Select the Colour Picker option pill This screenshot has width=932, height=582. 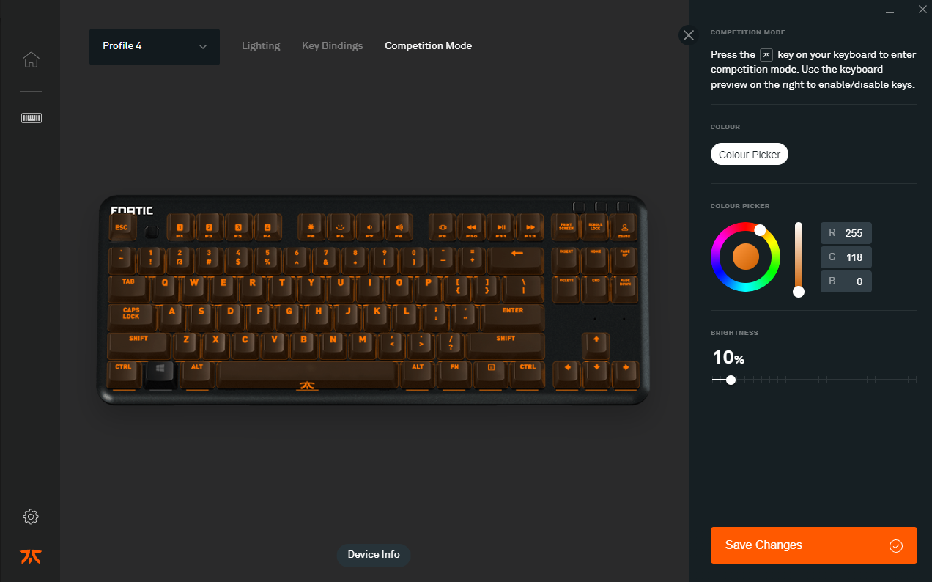point(750,155)
